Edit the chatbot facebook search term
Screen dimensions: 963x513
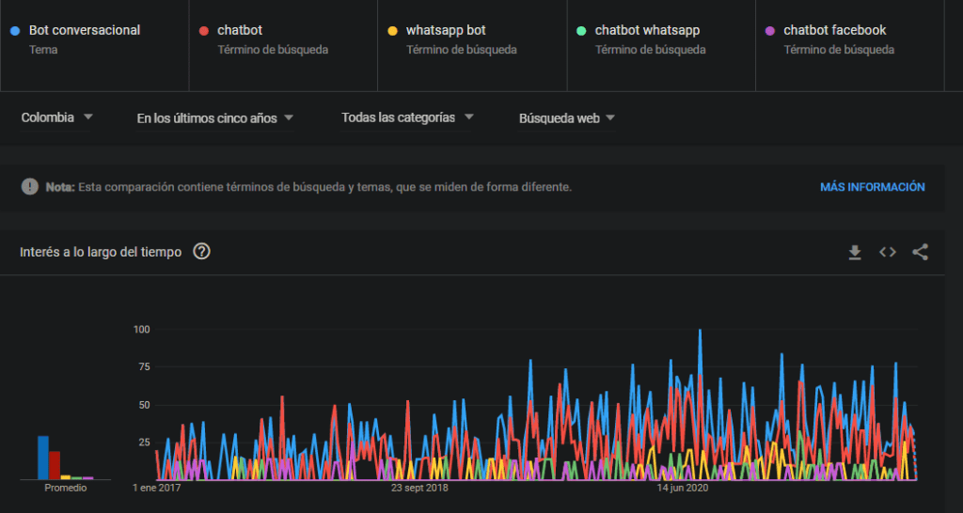pyautogui.click(x=835, y=30)
